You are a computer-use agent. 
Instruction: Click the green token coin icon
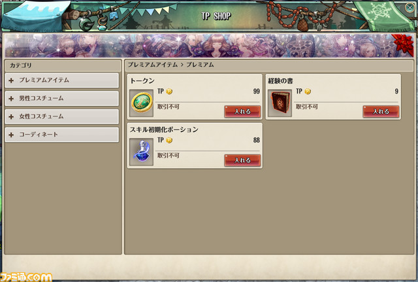pos(142,103)
